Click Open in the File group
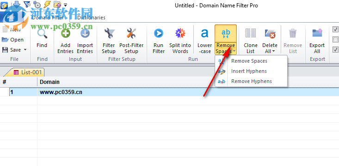 point(12,40)
